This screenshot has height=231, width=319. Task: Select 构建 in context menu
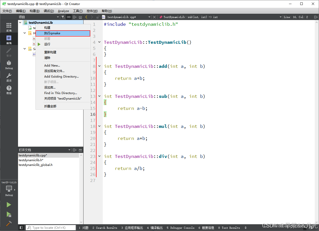pyautogui.click(x=63, y=28)
